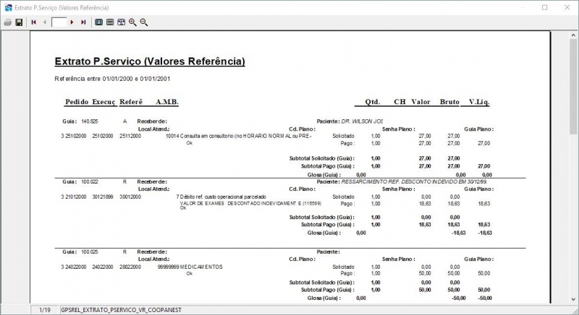Click Senha Plano label in guia 140.825
The height and width of the screenshot is (315, 579).
click(x=399, y=129)
